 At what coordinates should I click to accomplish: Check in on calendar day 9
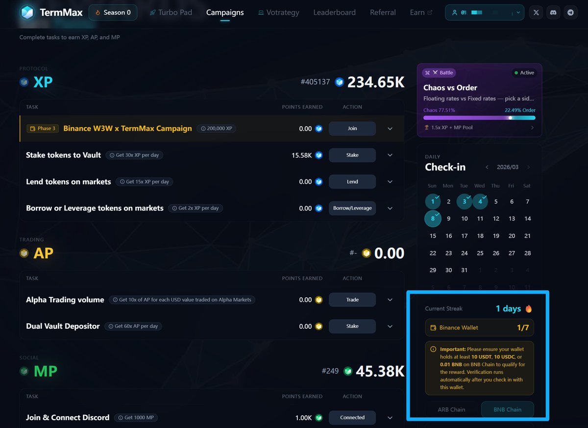(449, 219)
